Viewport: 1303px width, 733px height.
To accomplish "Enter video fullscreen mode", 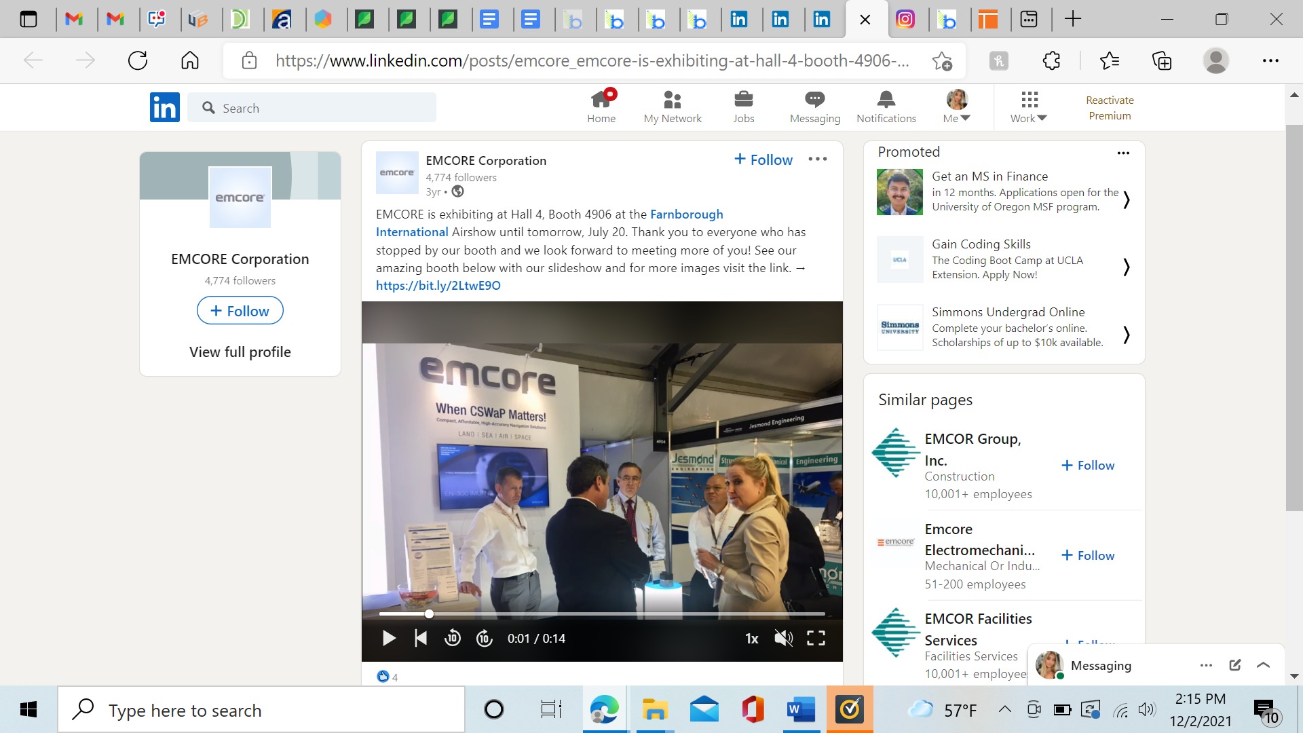I will point(816,638).
